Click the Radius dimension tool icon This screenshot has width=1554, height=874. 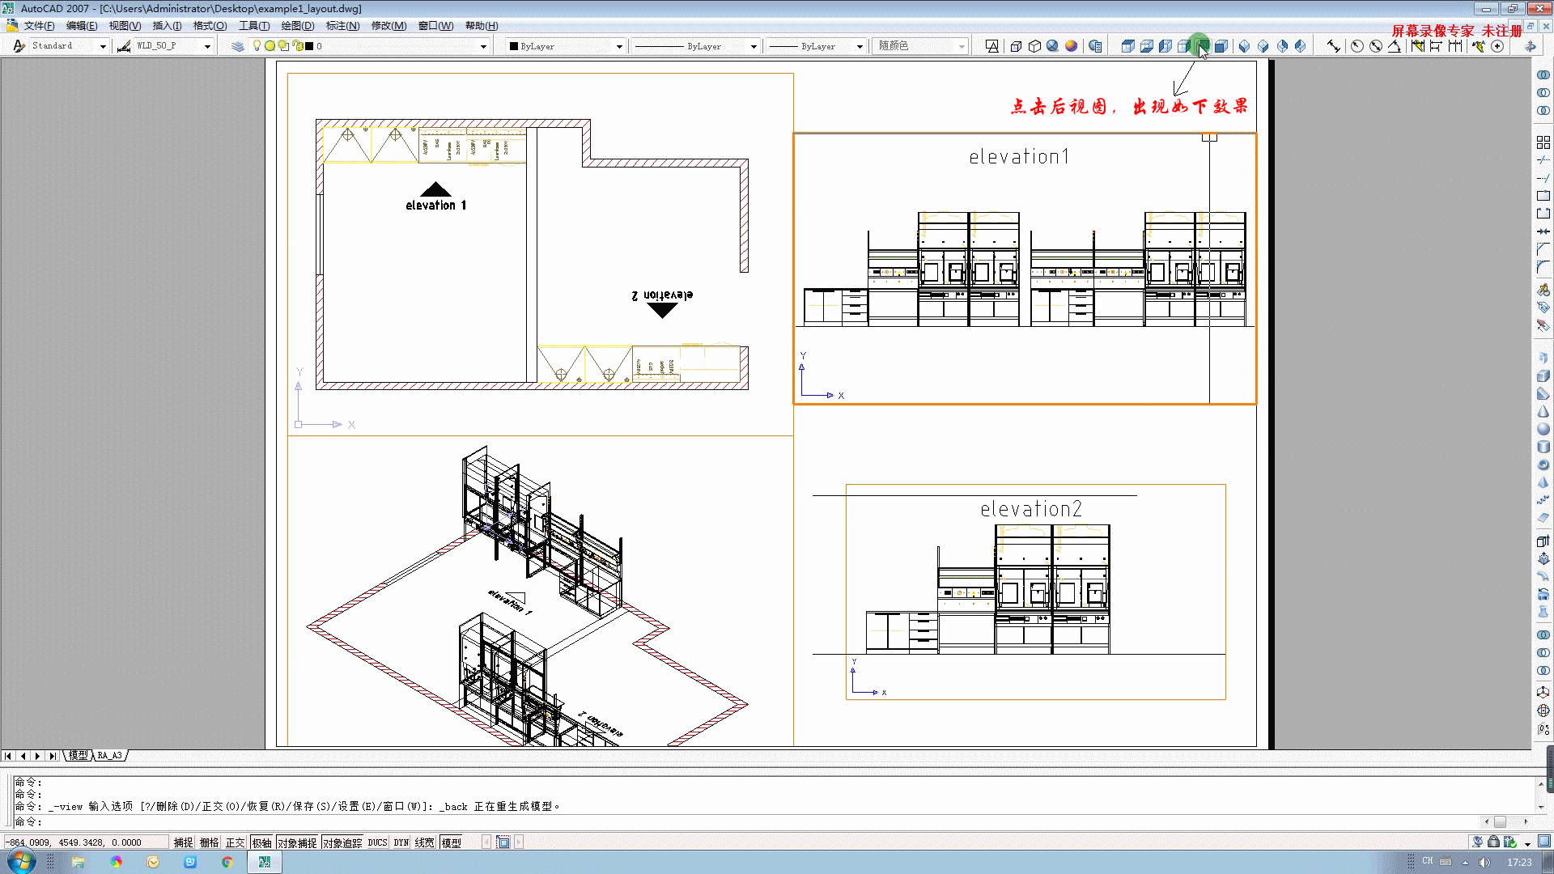click(x=1357, y=46)
